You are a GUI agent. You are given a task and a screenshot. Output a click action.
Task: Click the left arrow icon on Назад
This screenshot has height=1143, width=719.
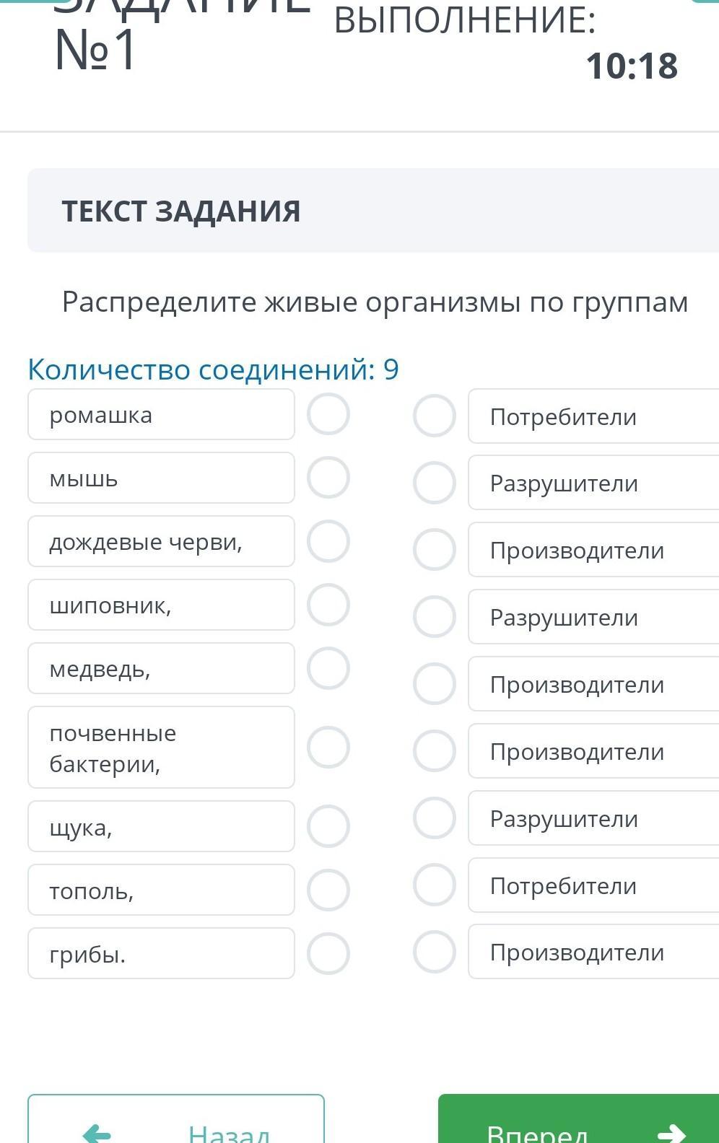[x=97, y=1134]
